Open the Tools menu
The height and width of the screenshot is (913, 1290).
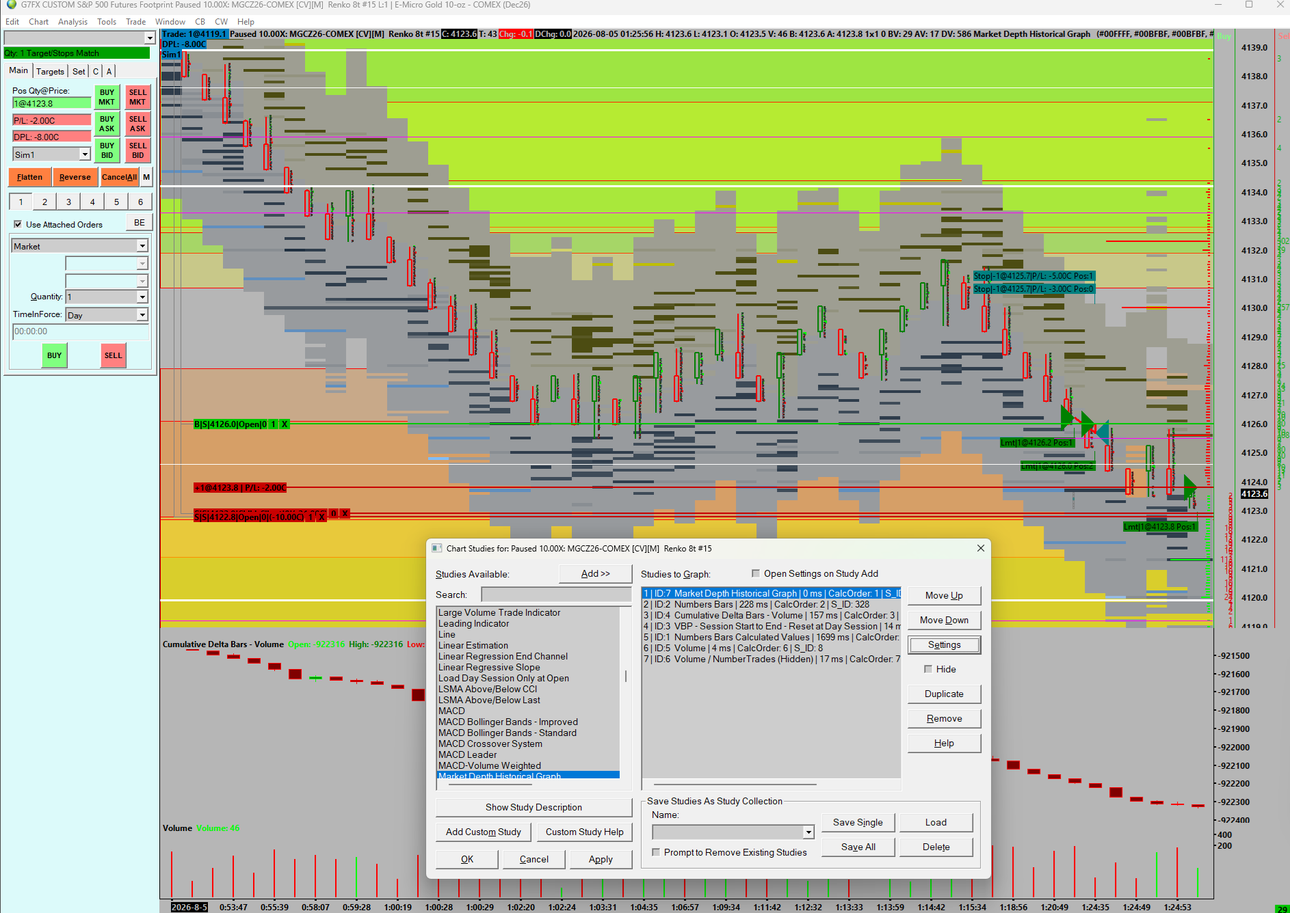[107, 21]
